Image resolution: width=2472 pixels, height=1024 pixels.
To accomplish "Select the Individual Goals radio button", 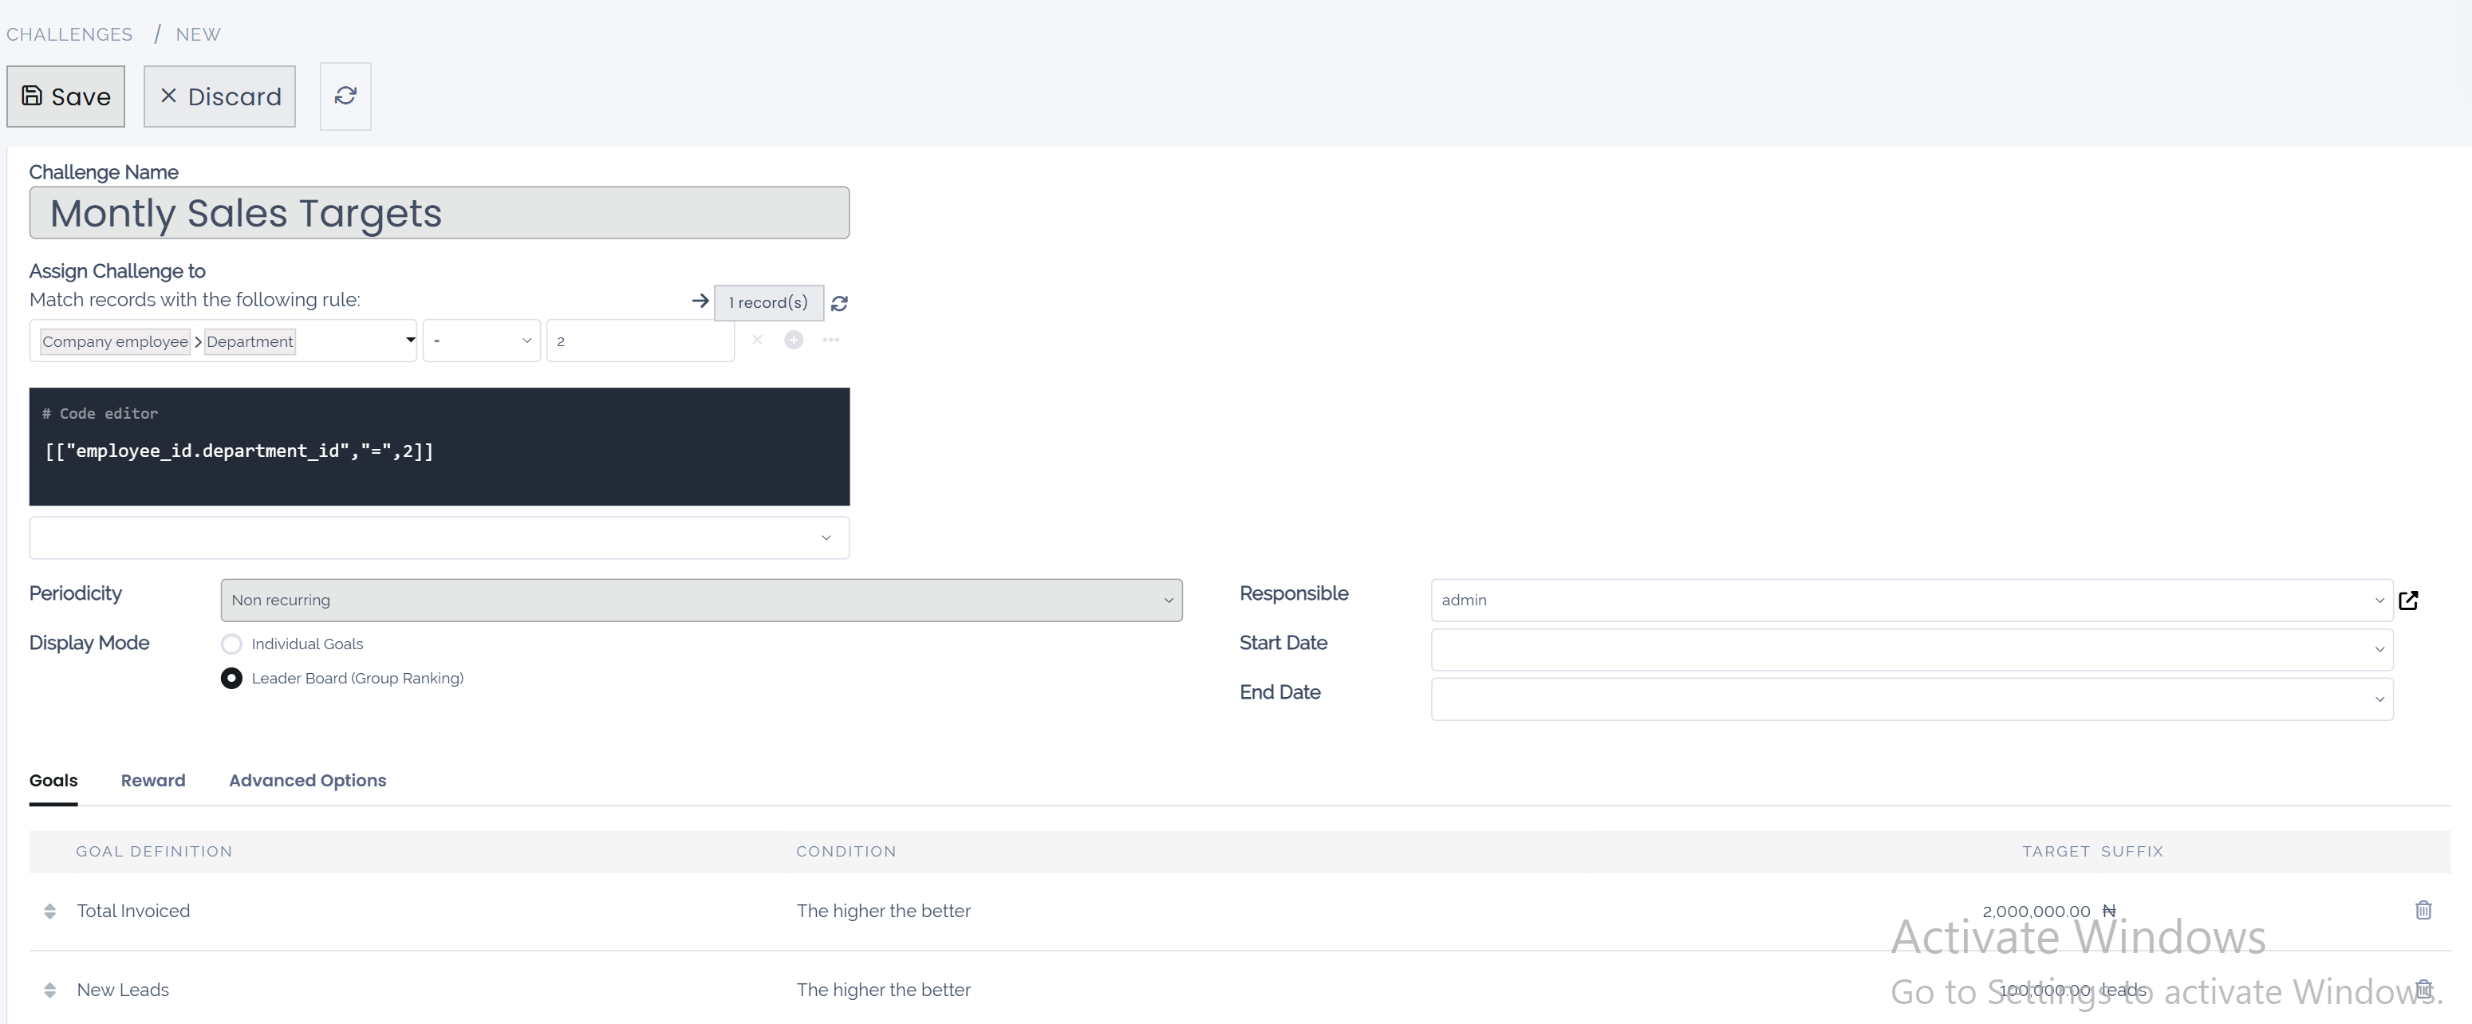I will [x=231, y=644].
